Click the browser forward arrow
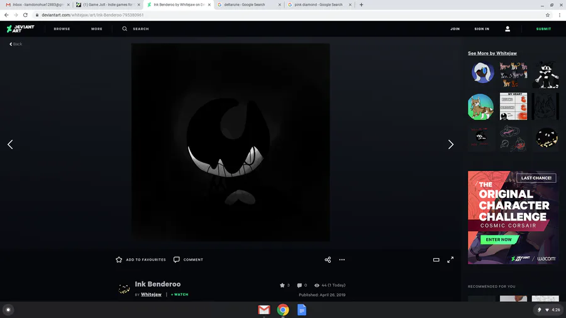 [x=16, y=15]
